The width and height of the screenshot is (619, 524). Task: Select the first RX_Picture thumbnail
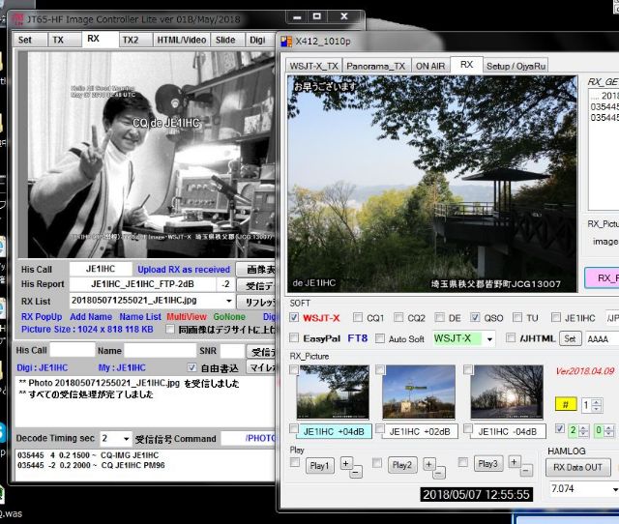click(x=332, y=392)
